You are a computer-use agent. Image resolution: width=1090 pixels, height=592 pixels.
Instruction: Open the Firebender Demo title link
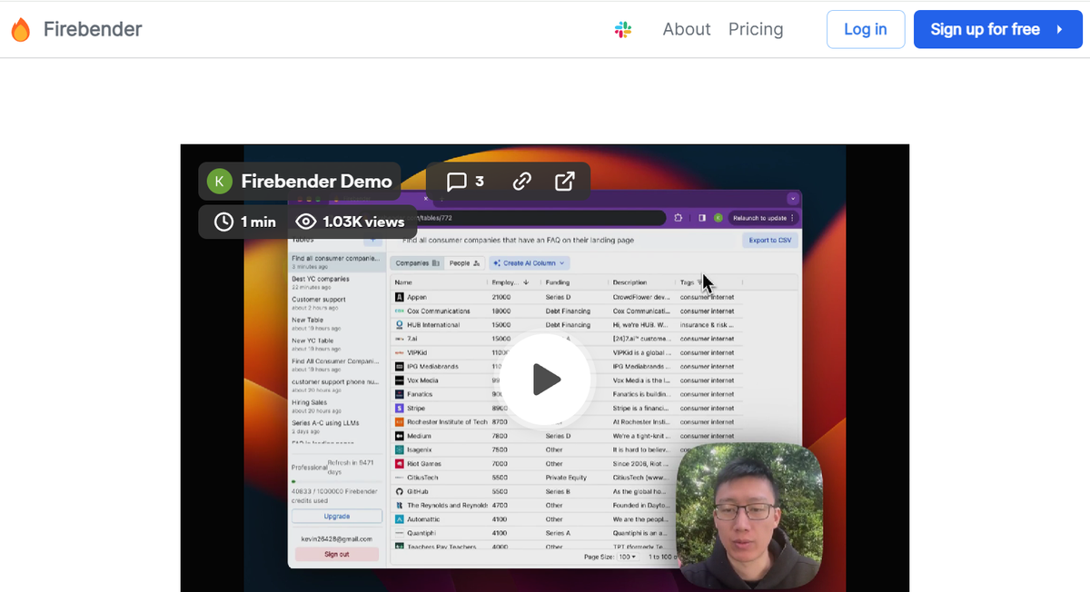tap(316, 182)
